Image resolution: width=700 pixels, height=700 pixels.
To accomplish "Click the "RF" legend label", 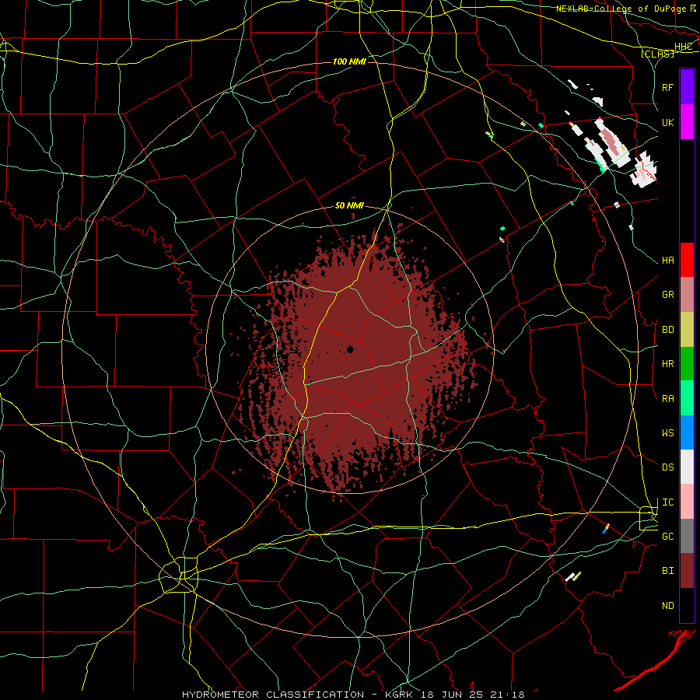I will point(667,87).
